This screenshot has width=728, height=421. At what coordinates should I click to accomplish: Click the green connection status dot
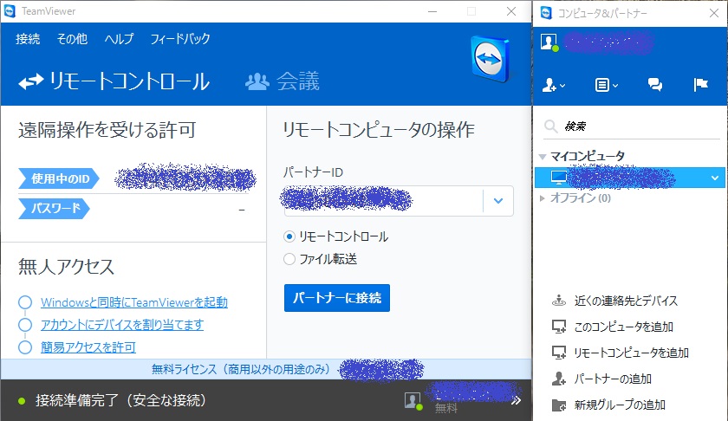pos(22,401)
